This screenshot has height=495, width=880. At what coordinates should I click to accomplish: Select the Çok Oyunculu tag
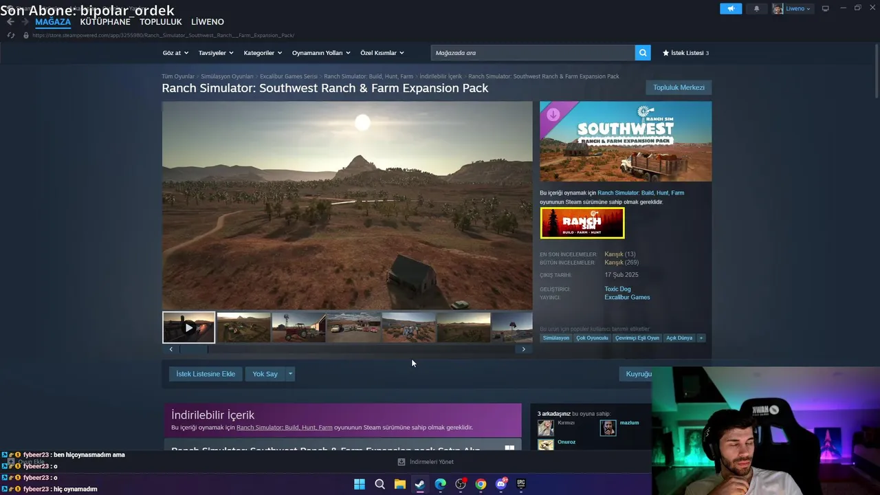point(592,338)
